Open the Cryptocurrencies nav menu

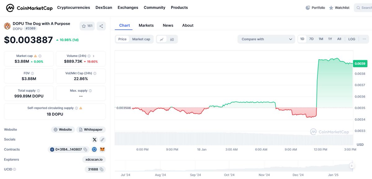click(x=73, y=7)
